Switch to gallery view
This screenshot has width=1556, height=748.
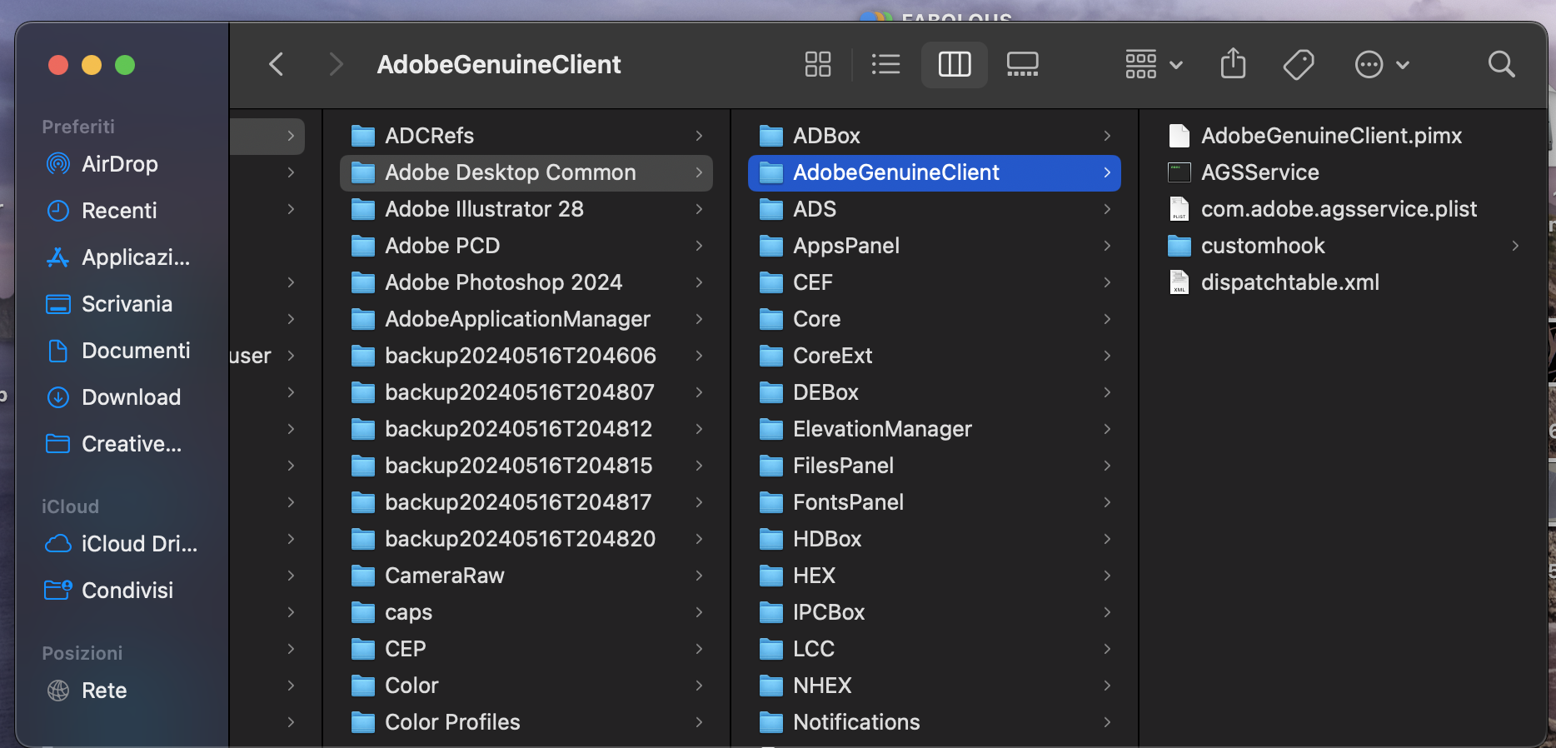1022,64
